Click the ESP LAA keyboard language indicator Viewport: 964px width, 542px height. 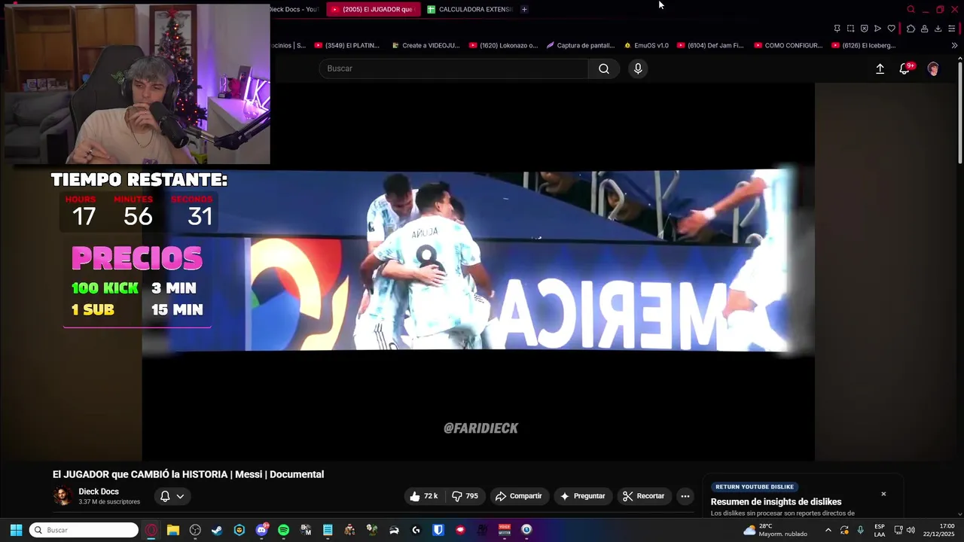[880, 530]
